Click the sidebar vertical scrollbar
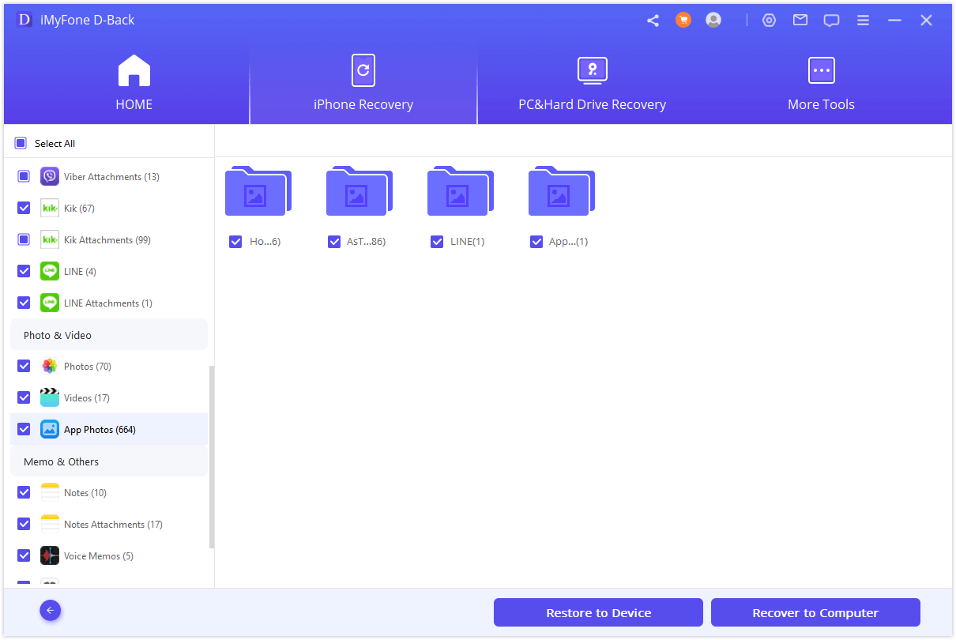This screenshot has width=956, height=640. (x=211, y=457)
